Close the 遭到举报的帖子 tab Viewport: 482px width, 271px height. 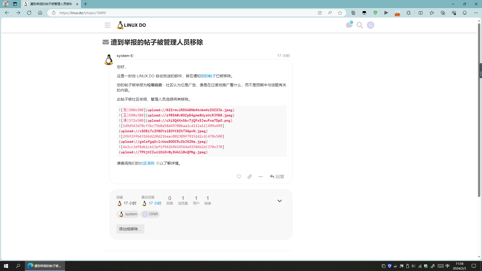point(77,4)
